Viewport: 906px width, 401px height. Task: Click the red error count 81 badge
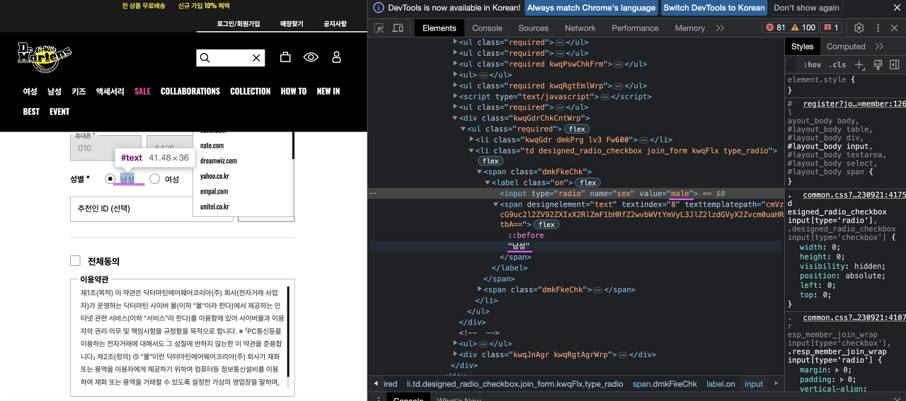[x=775, y=28]
